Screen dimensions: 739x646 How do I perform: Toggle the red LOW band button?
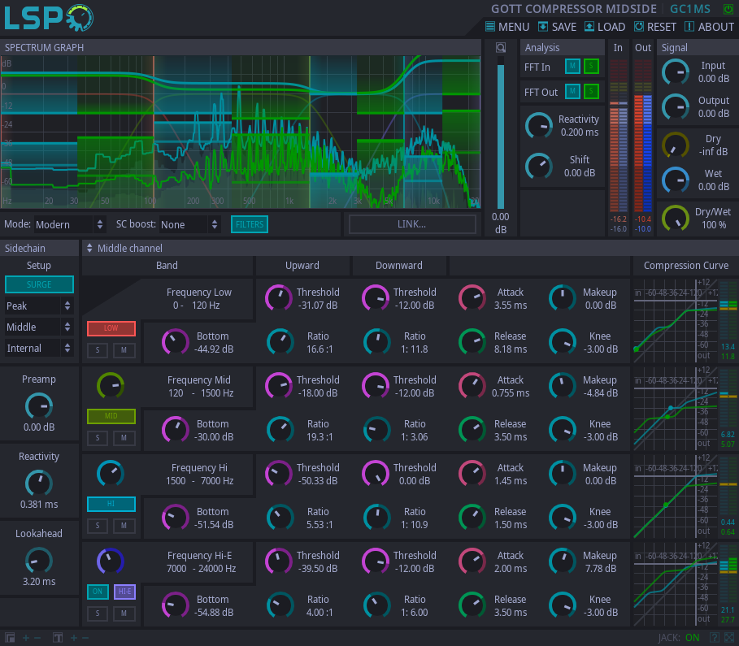pos(111,328)
